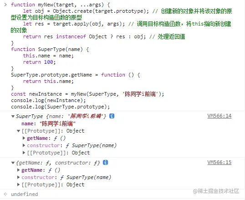Click info icon beside SuperType object summary

[112, 116]
